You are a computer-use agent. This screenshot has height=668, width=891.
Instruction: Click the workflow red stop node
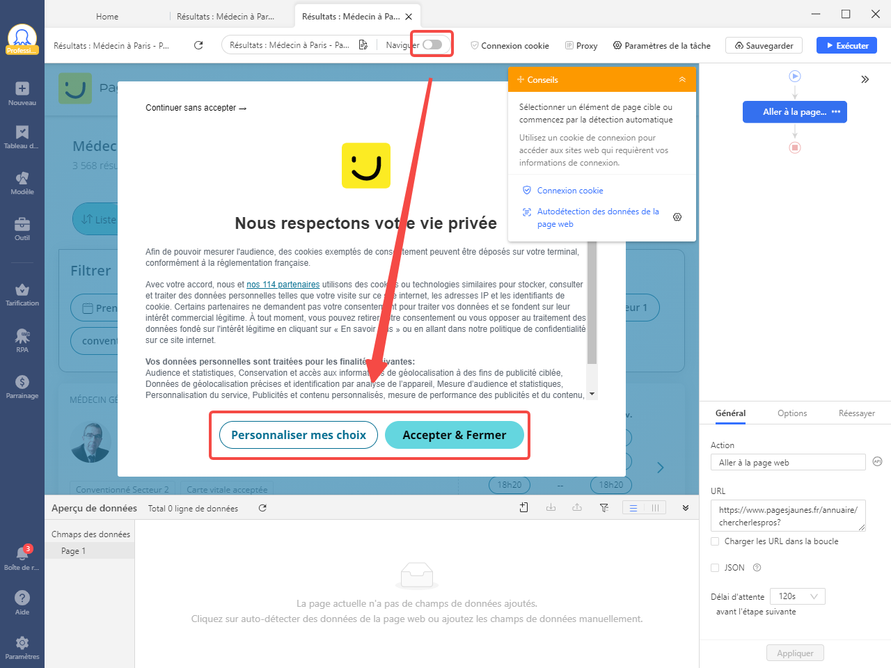(795, 148)
